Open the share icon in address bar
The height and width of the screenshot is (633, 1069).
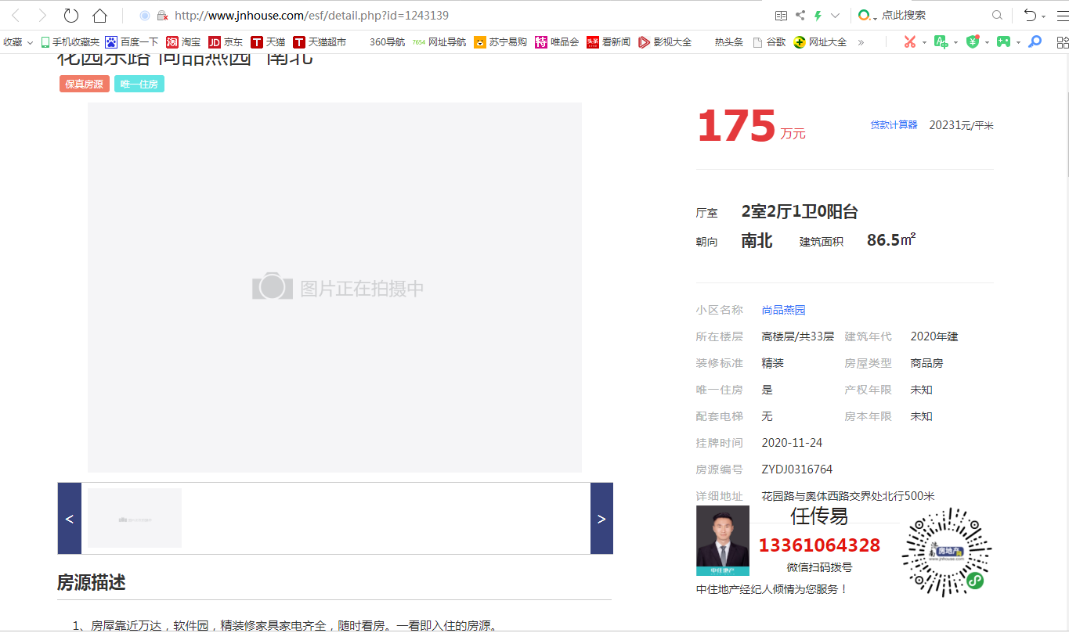800,16
